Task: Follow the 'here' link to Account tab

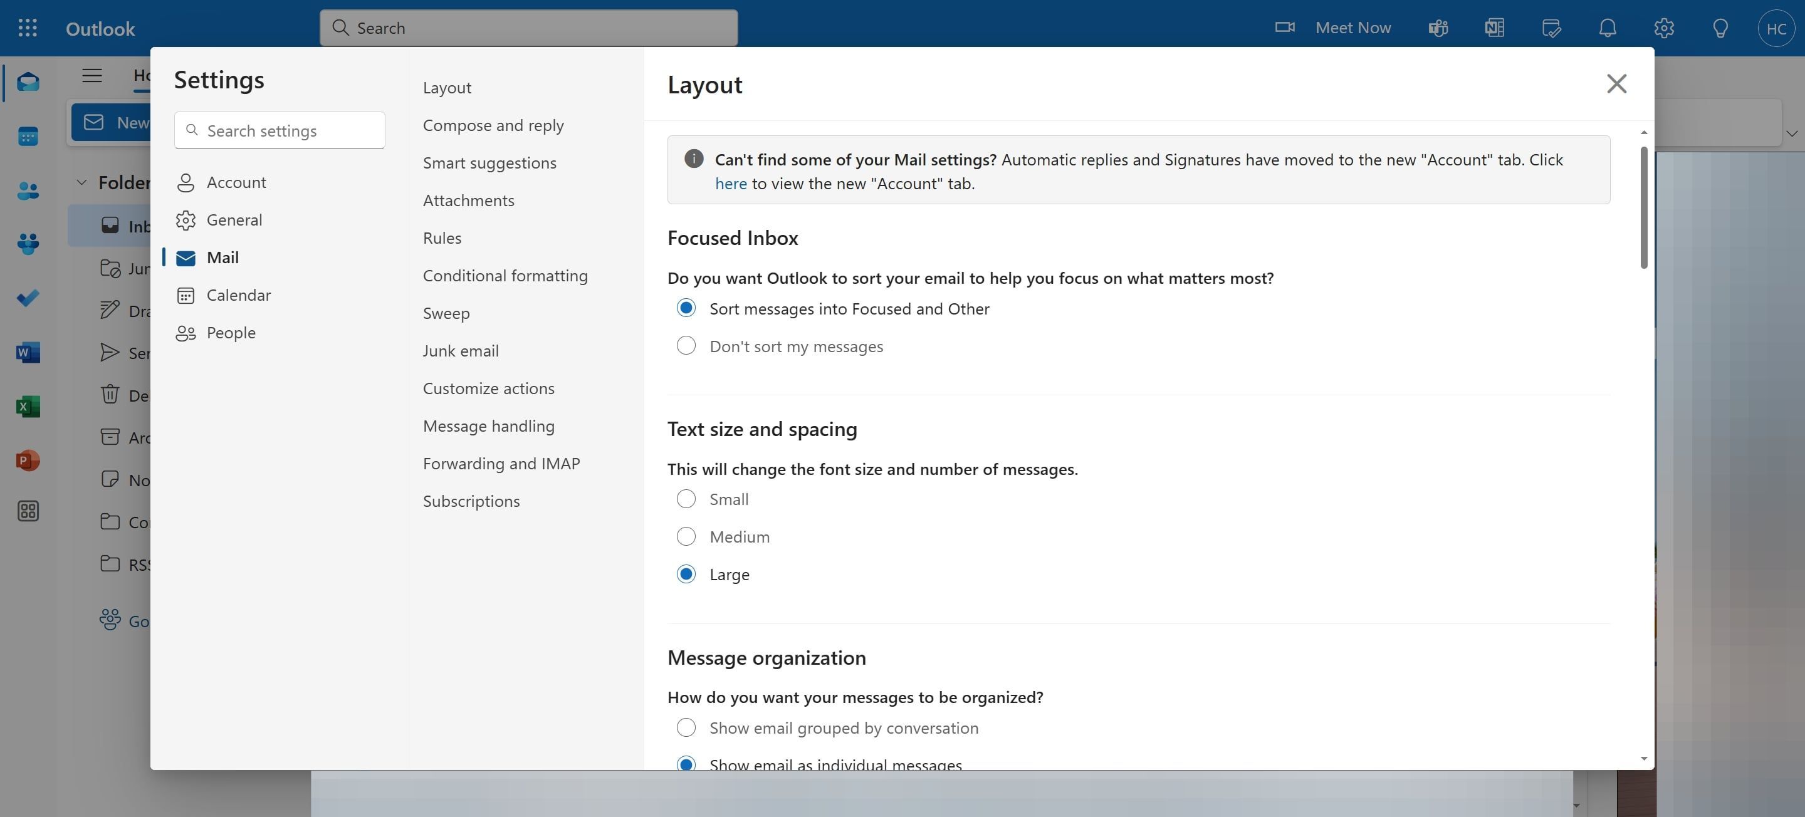Action: (731, 184)
